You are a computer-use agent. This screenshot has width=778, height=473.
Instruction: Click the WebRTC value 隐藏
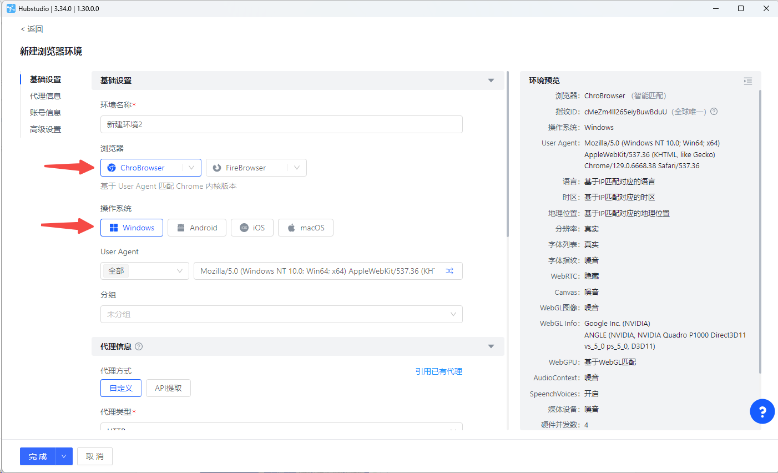click(592, 276)
